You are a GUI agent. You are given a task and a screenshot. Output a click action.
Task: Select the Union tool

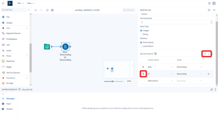click(x=9, y=50)
